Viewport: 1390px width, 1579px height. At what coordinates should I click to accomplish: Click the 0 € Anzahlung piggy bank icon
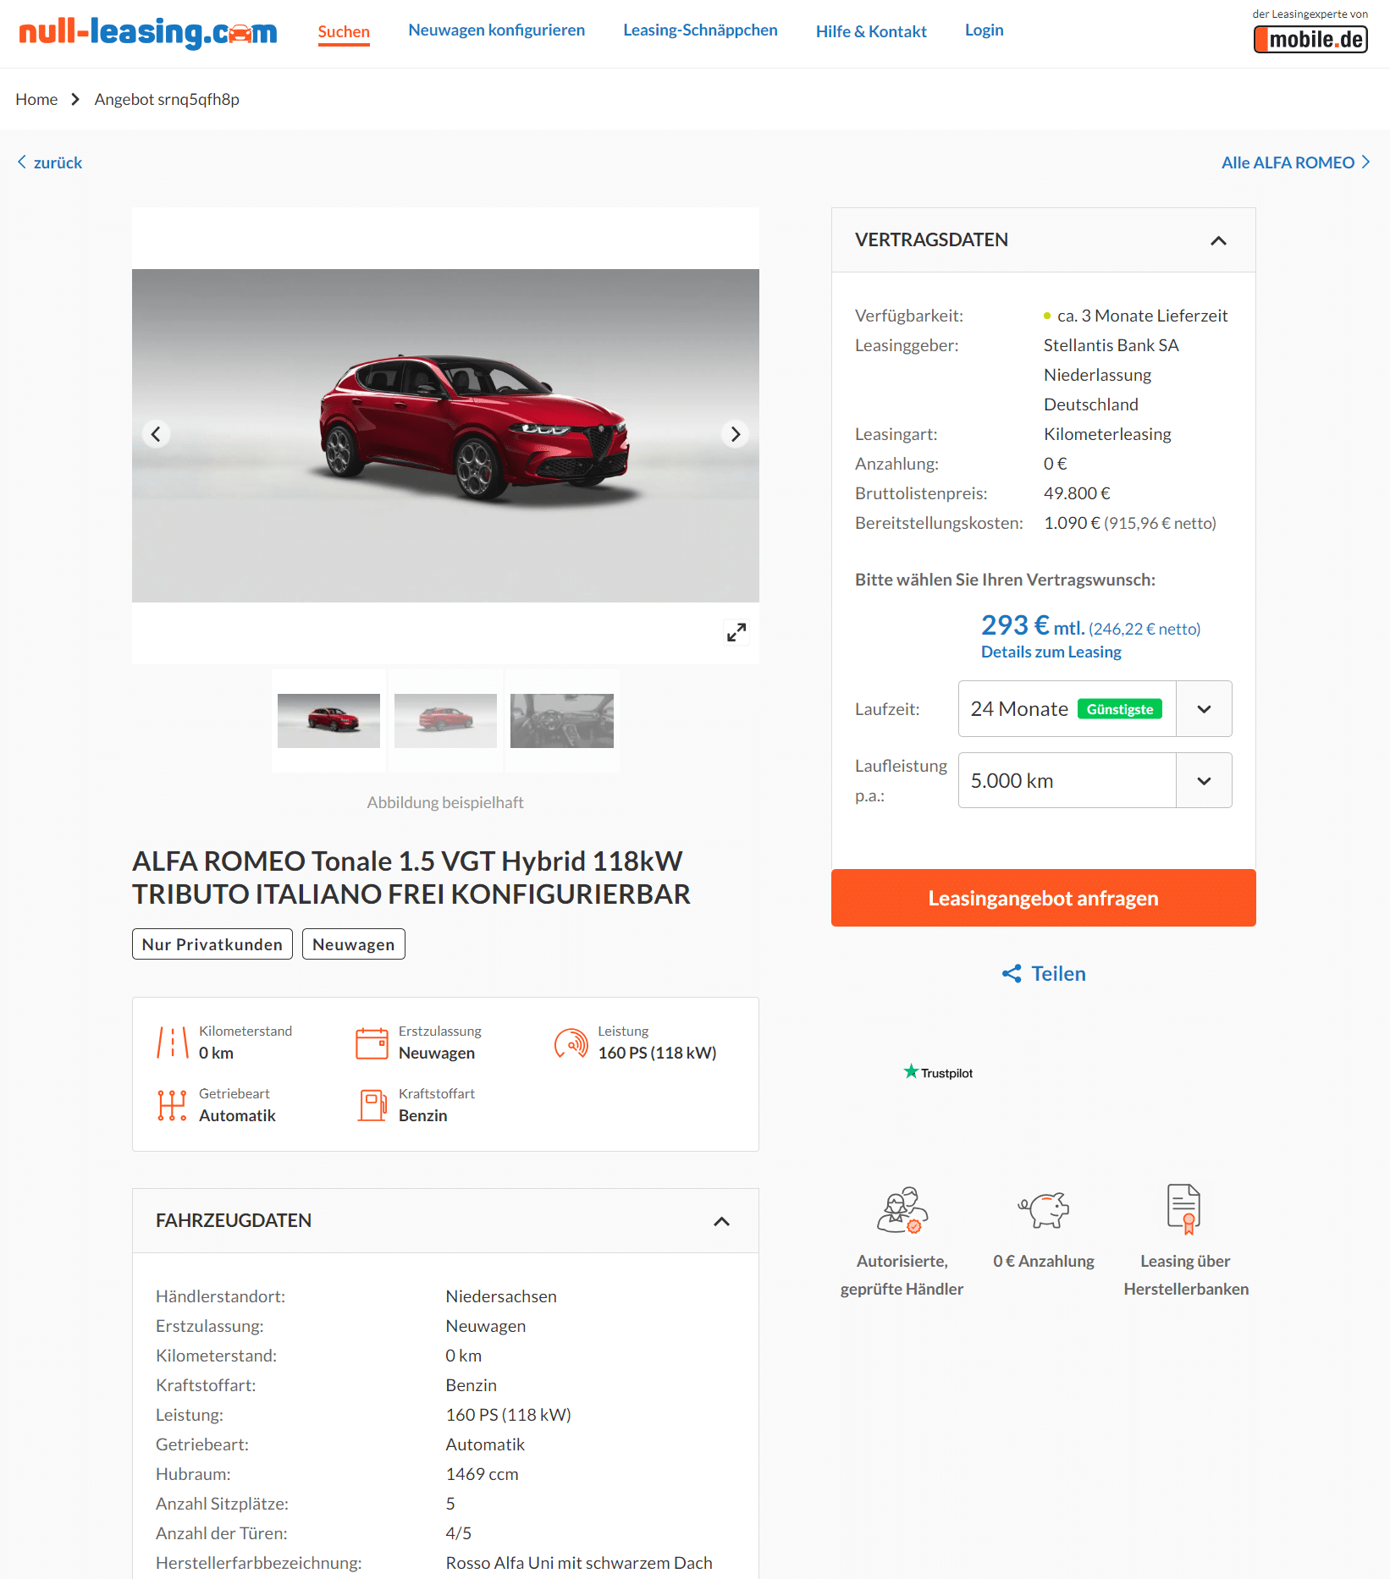point(1044,1209)
